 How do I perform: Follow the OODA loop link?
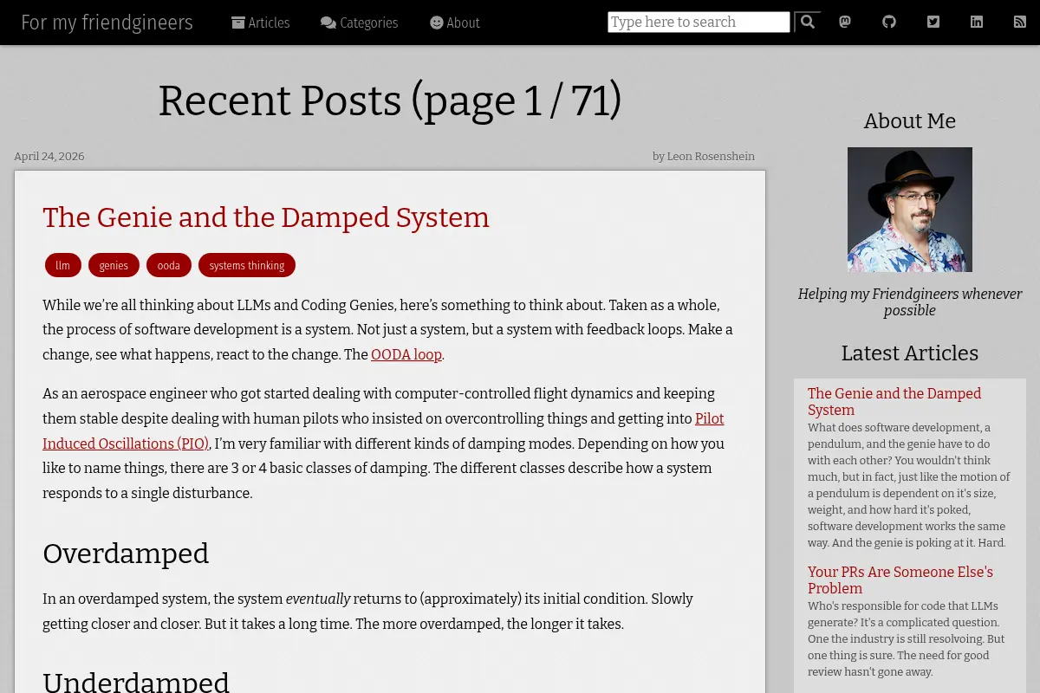pos(406,354)
